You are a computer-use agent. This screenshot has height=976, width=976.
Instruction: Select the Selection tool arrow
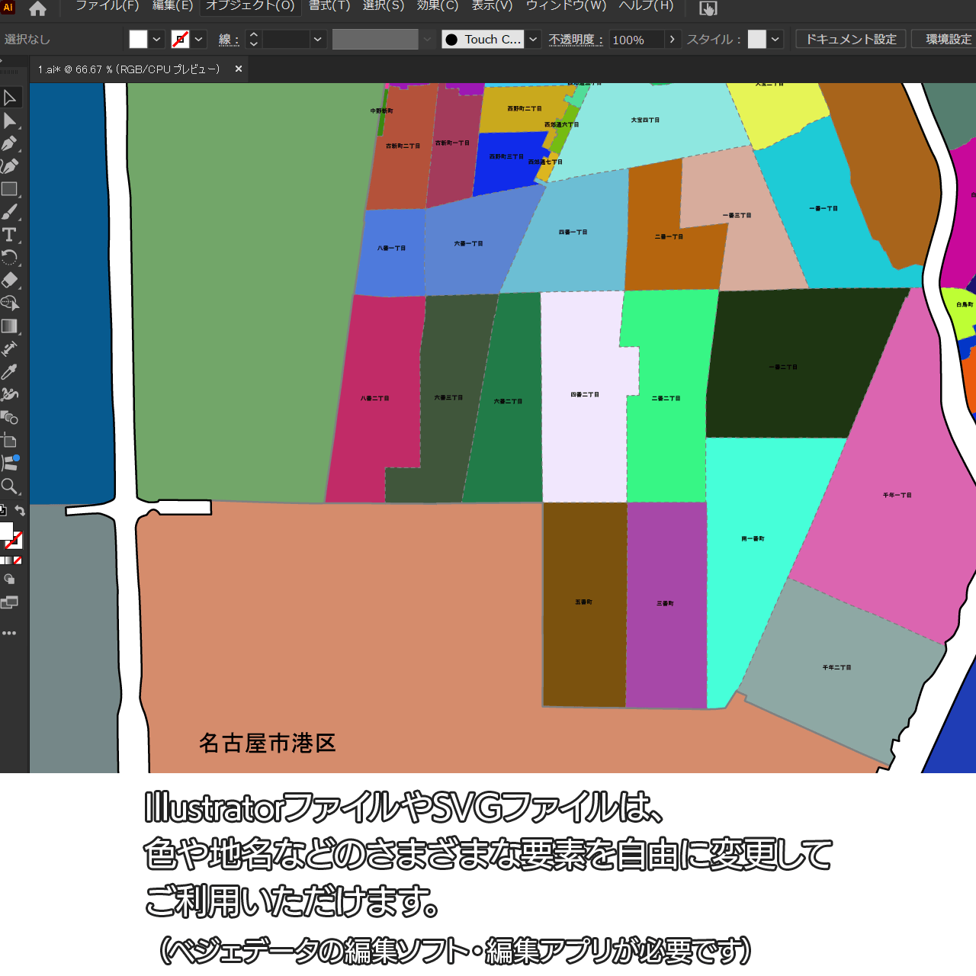pyautogui.click(x=10, y=98)
